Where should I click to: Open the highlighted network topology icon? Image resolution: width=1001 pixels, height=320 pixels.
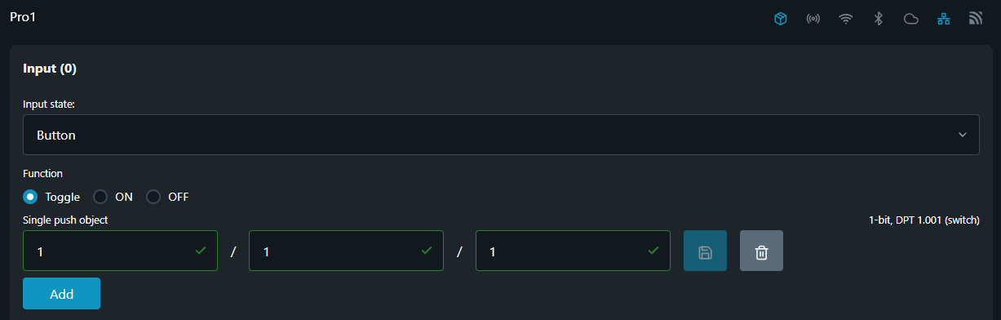pyautogui.click(x=944, y=19)
